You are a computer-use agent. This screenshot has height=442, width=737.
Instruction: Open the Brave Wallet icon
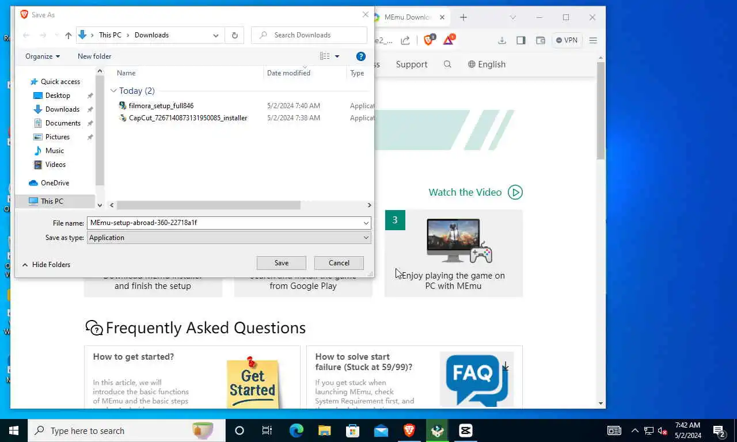pos(540,40)
